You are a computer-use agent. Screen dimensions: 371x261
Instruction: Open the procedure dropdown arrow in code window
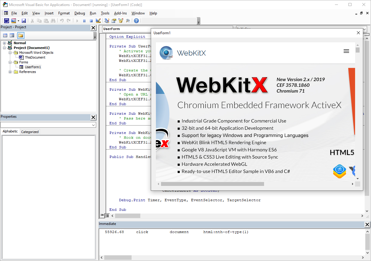pyautogui.click(x=364, y=29)
